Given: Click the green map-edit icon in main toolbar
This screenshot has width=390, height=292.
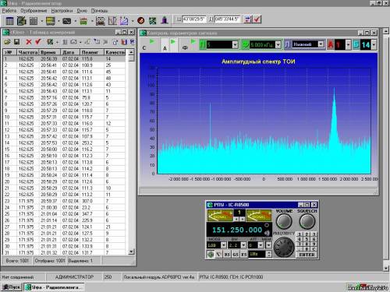Looking at the screenshot, I should coord(22,21).
